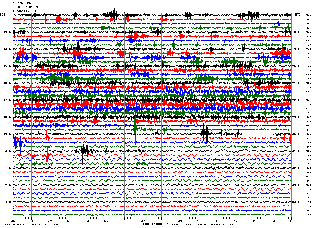Click the 19:15 UTC time label
Screen dimensions: 312x228
[297, 49]
